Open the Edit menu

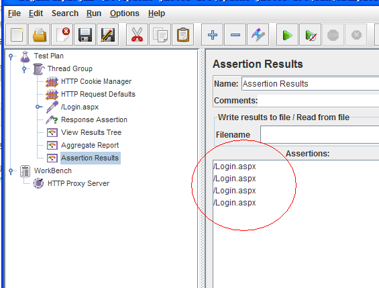click(x=36, y=13)
